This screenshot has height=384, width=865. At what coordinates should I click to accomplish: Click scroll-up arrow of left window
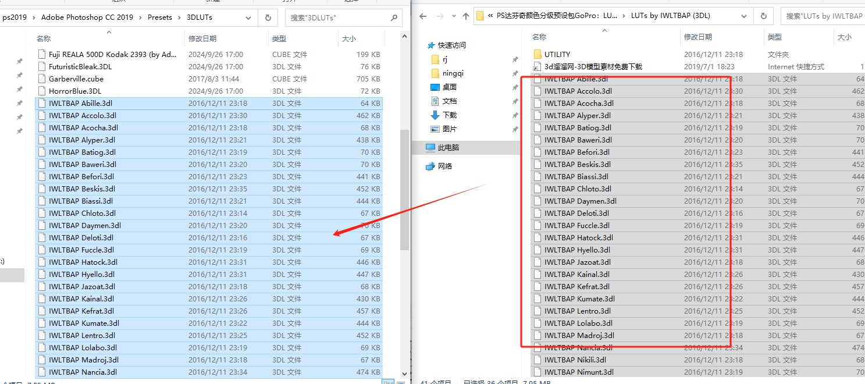[405, 36]
